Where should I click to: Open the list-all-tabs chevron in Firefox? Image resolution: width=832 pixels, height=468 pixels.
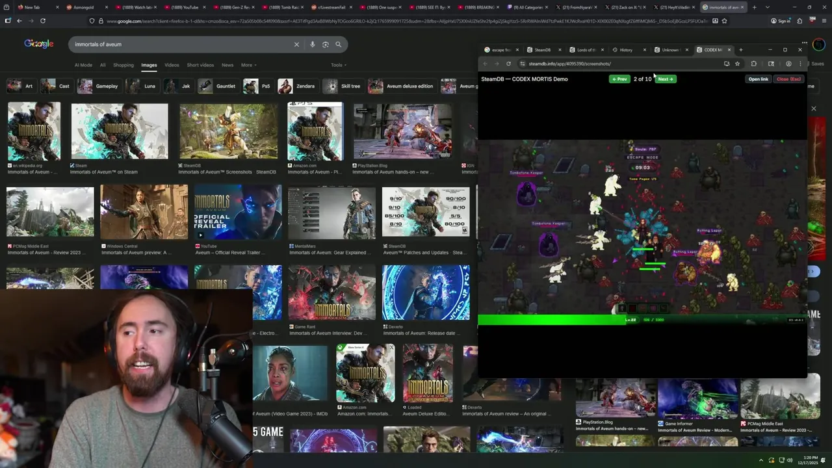767,7
